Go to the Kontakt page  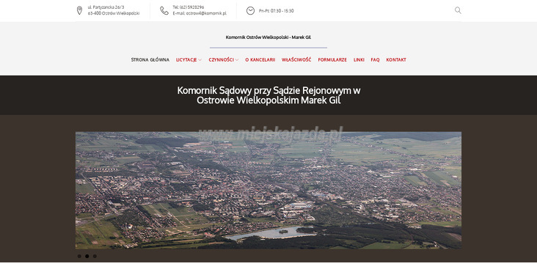[x=396, y=59]
